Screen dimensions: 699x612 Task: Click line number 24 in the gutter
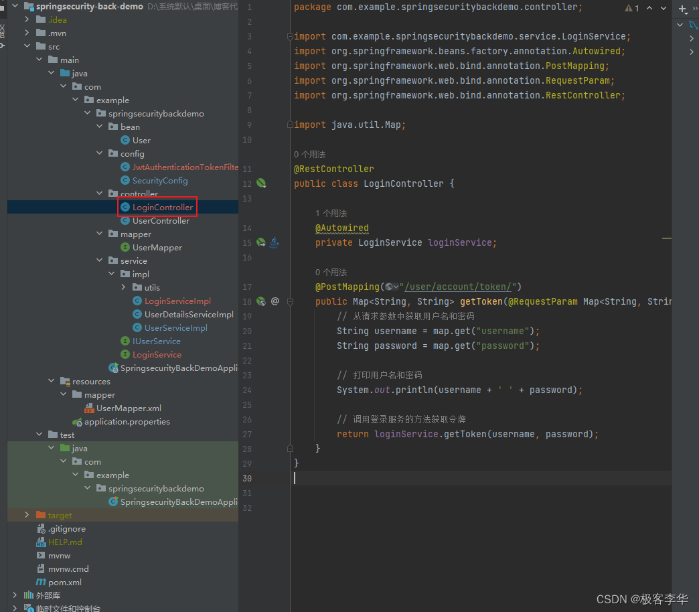click(x=247, y=390)
